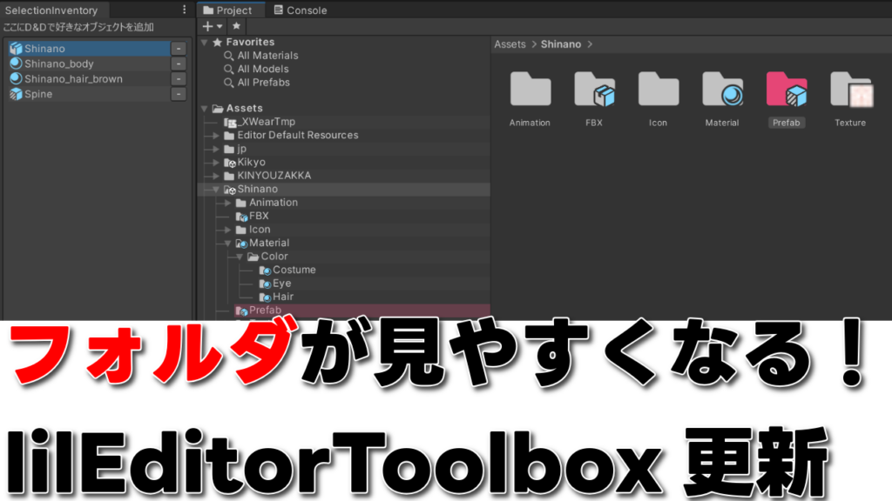Click the material sphere icon next to Shinano_body
This screenshot has width=892, height=501.
point(16,63)
